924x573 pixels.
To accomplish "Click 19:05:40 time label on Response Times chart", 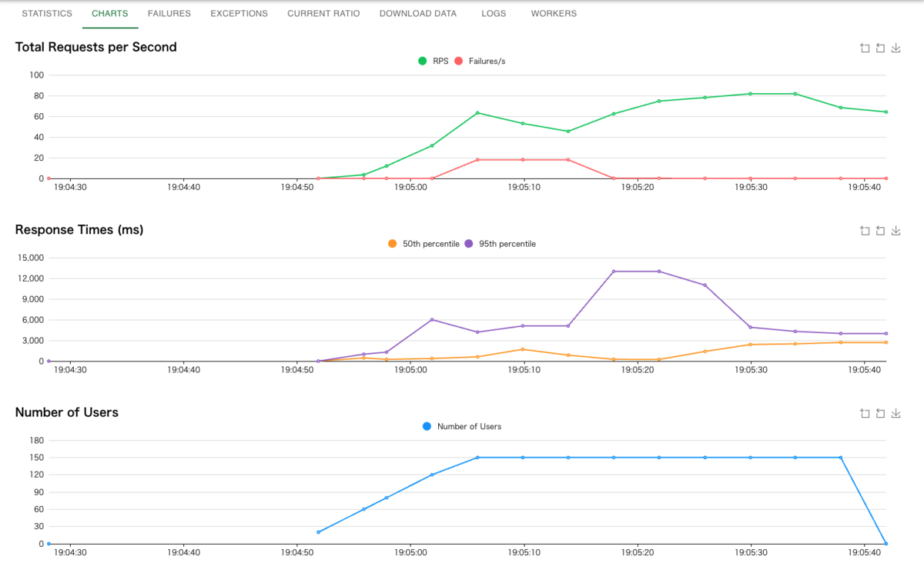I will [865, 370].
